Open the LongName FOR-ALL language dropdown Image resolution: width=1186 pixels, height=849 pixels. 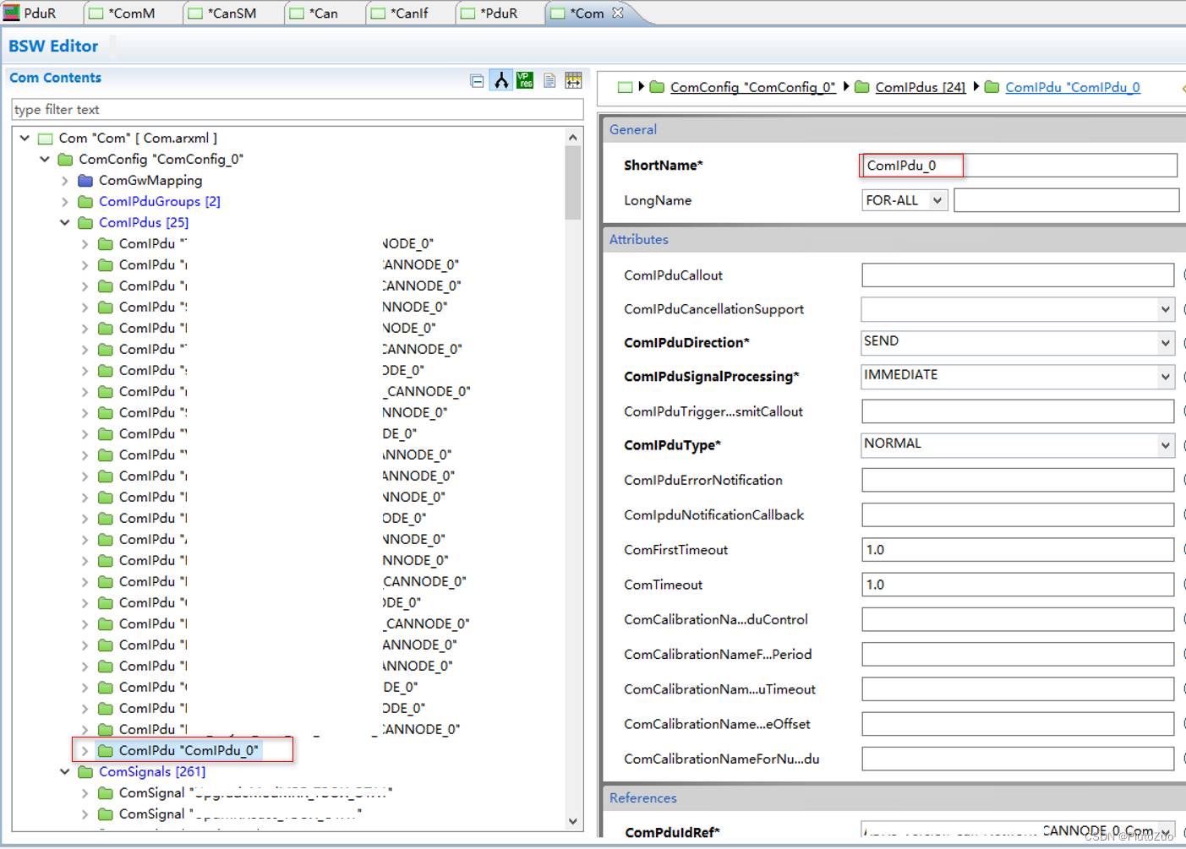click(x=937, y=200)
